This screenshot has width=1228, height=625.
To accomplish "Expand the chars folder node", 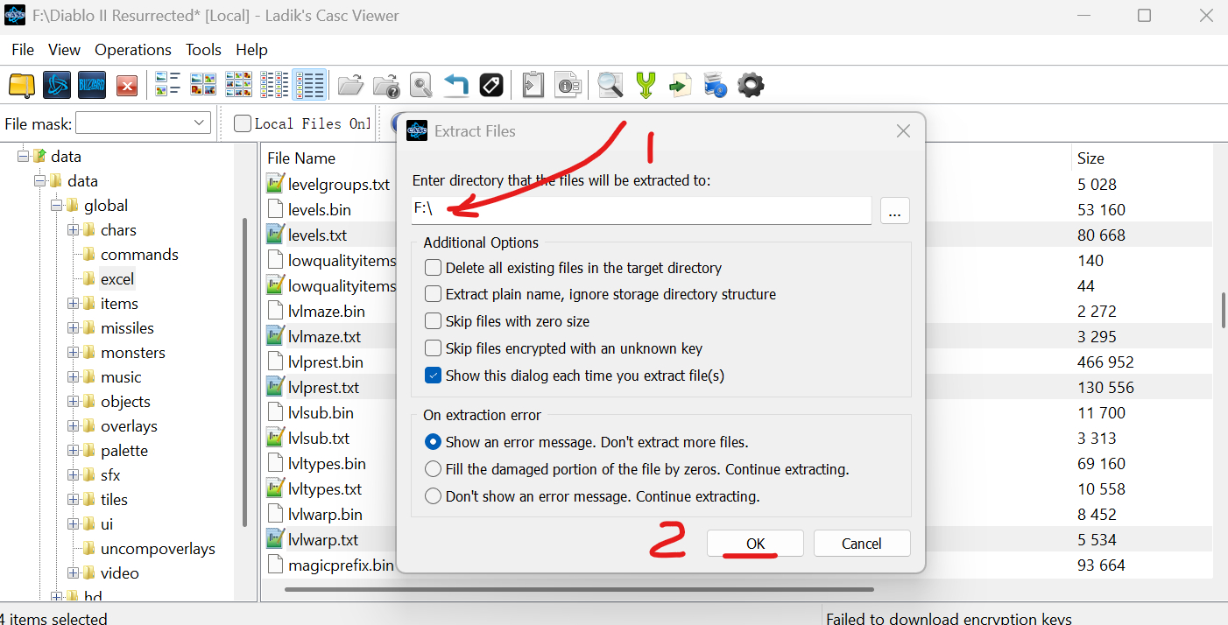I will [73, 230].
